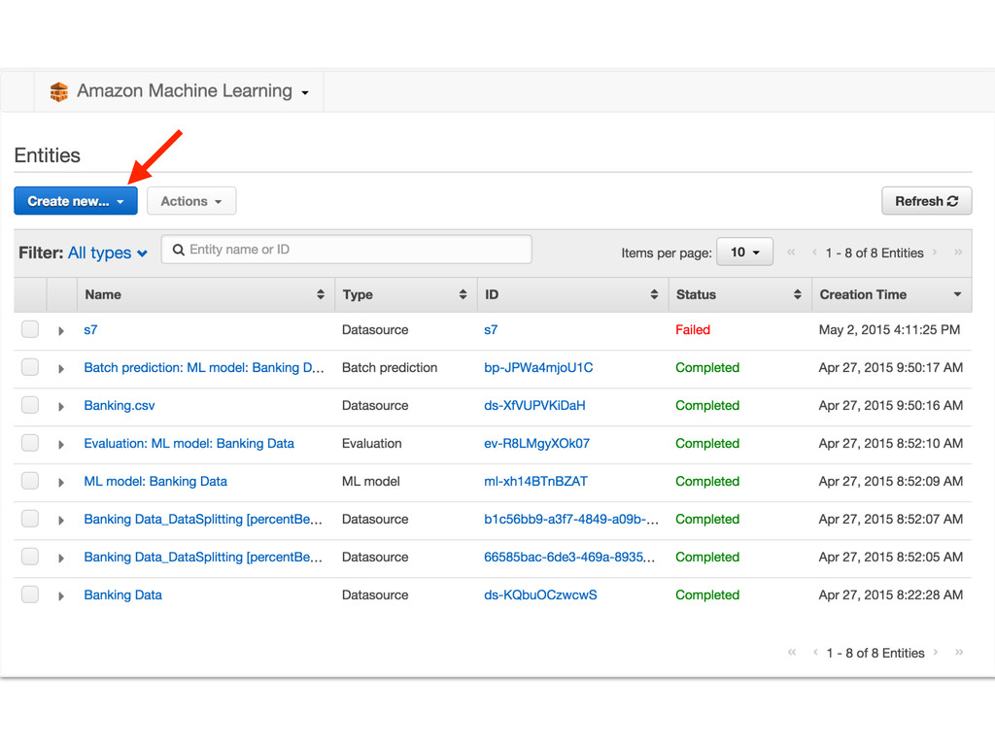The width and height of the screenshot is (995, 746).
Task: Open ID link ml-xh14BTnBZAT
Action: point(535,482)
